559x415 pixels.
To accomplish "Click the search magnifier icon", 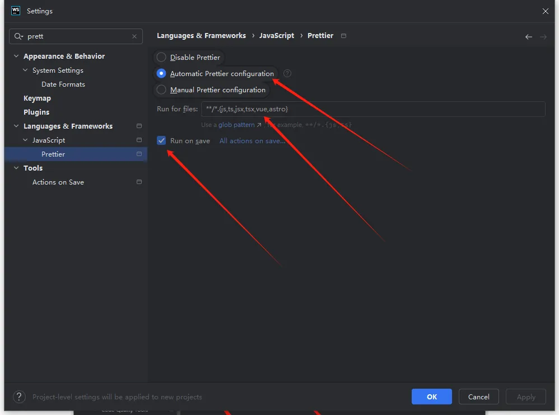I will (x=18, y=36).
